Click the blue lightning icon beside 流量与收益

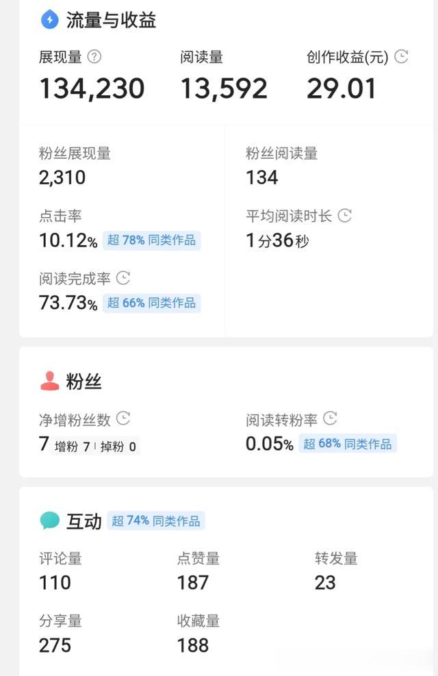[x=50, y=20]
